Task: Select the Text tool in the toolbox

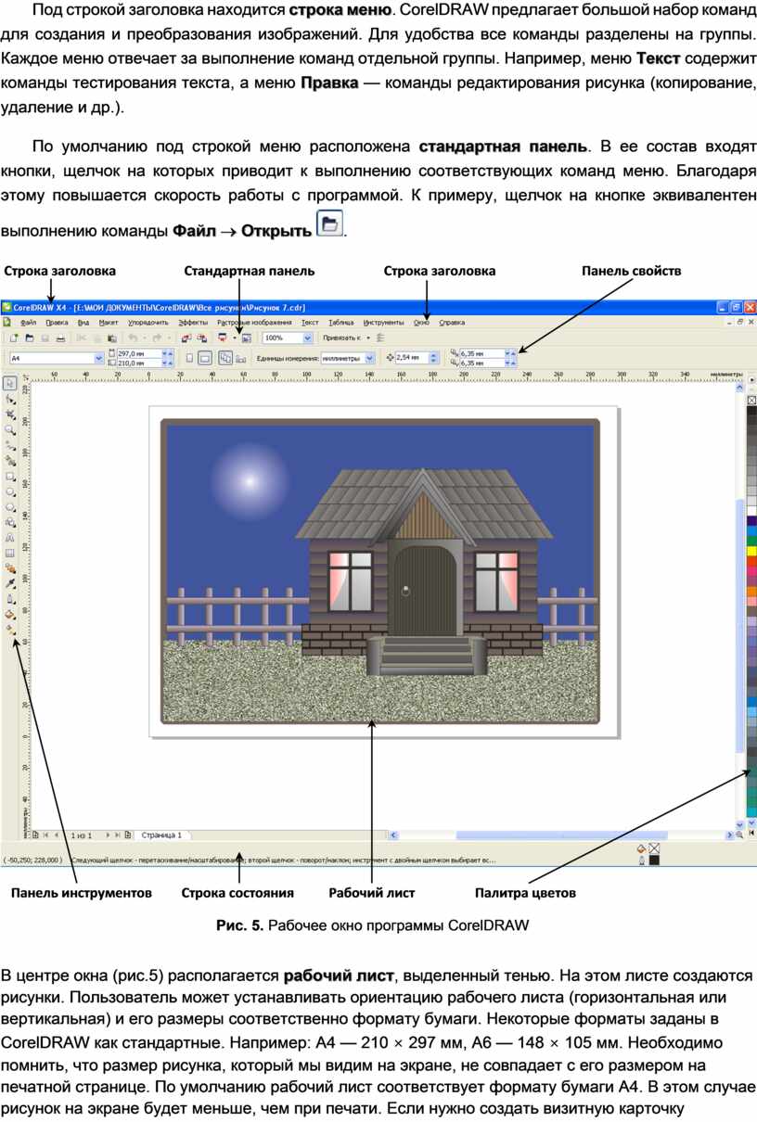Action: point(10,538)
